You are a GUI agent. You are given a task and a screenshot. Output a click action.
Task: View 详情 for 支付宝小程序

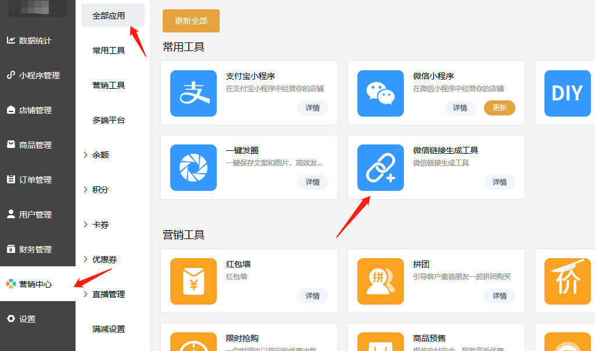(x=313, y=108)
